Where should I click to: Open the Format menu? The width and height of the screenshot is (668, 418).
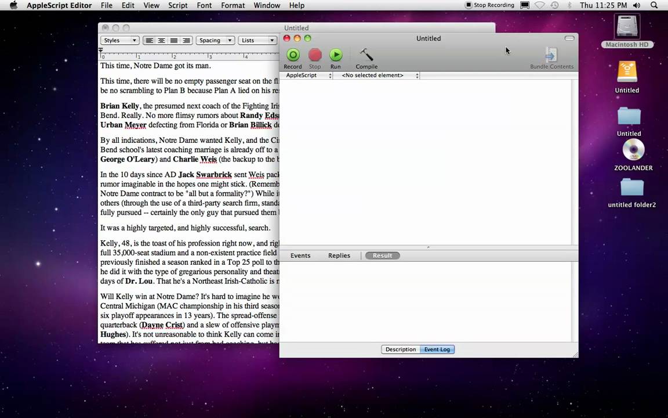tap(233, 5)
